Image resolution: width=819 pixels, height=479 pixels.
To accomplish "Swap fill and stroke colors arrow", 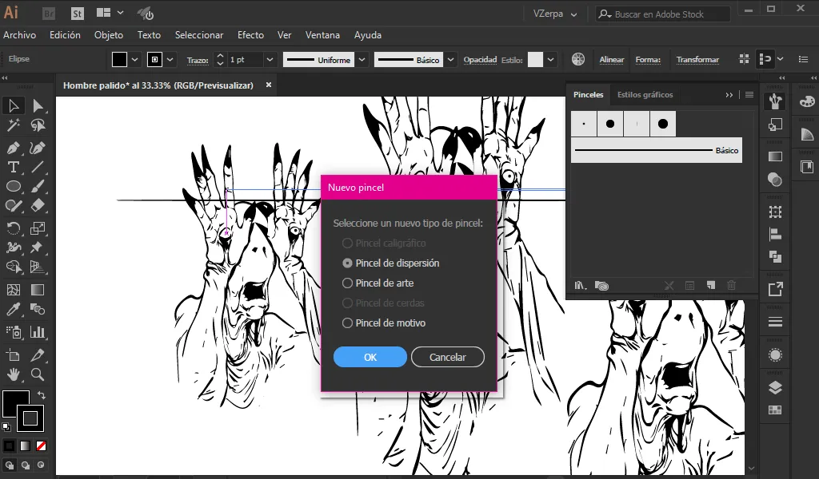I will pos(42,395).
